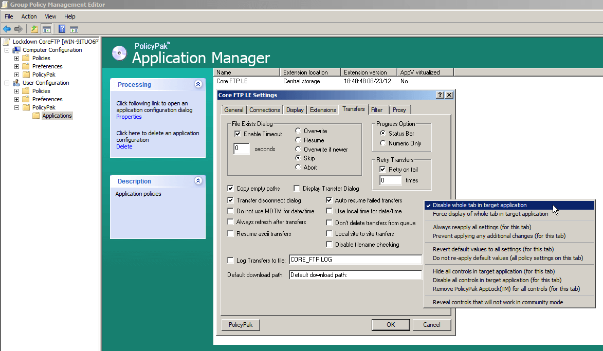The width and height of the screenshot is (603, 351).
Task: Choose Always reapply all settings (for this tab)
Action: pos(509,227)
